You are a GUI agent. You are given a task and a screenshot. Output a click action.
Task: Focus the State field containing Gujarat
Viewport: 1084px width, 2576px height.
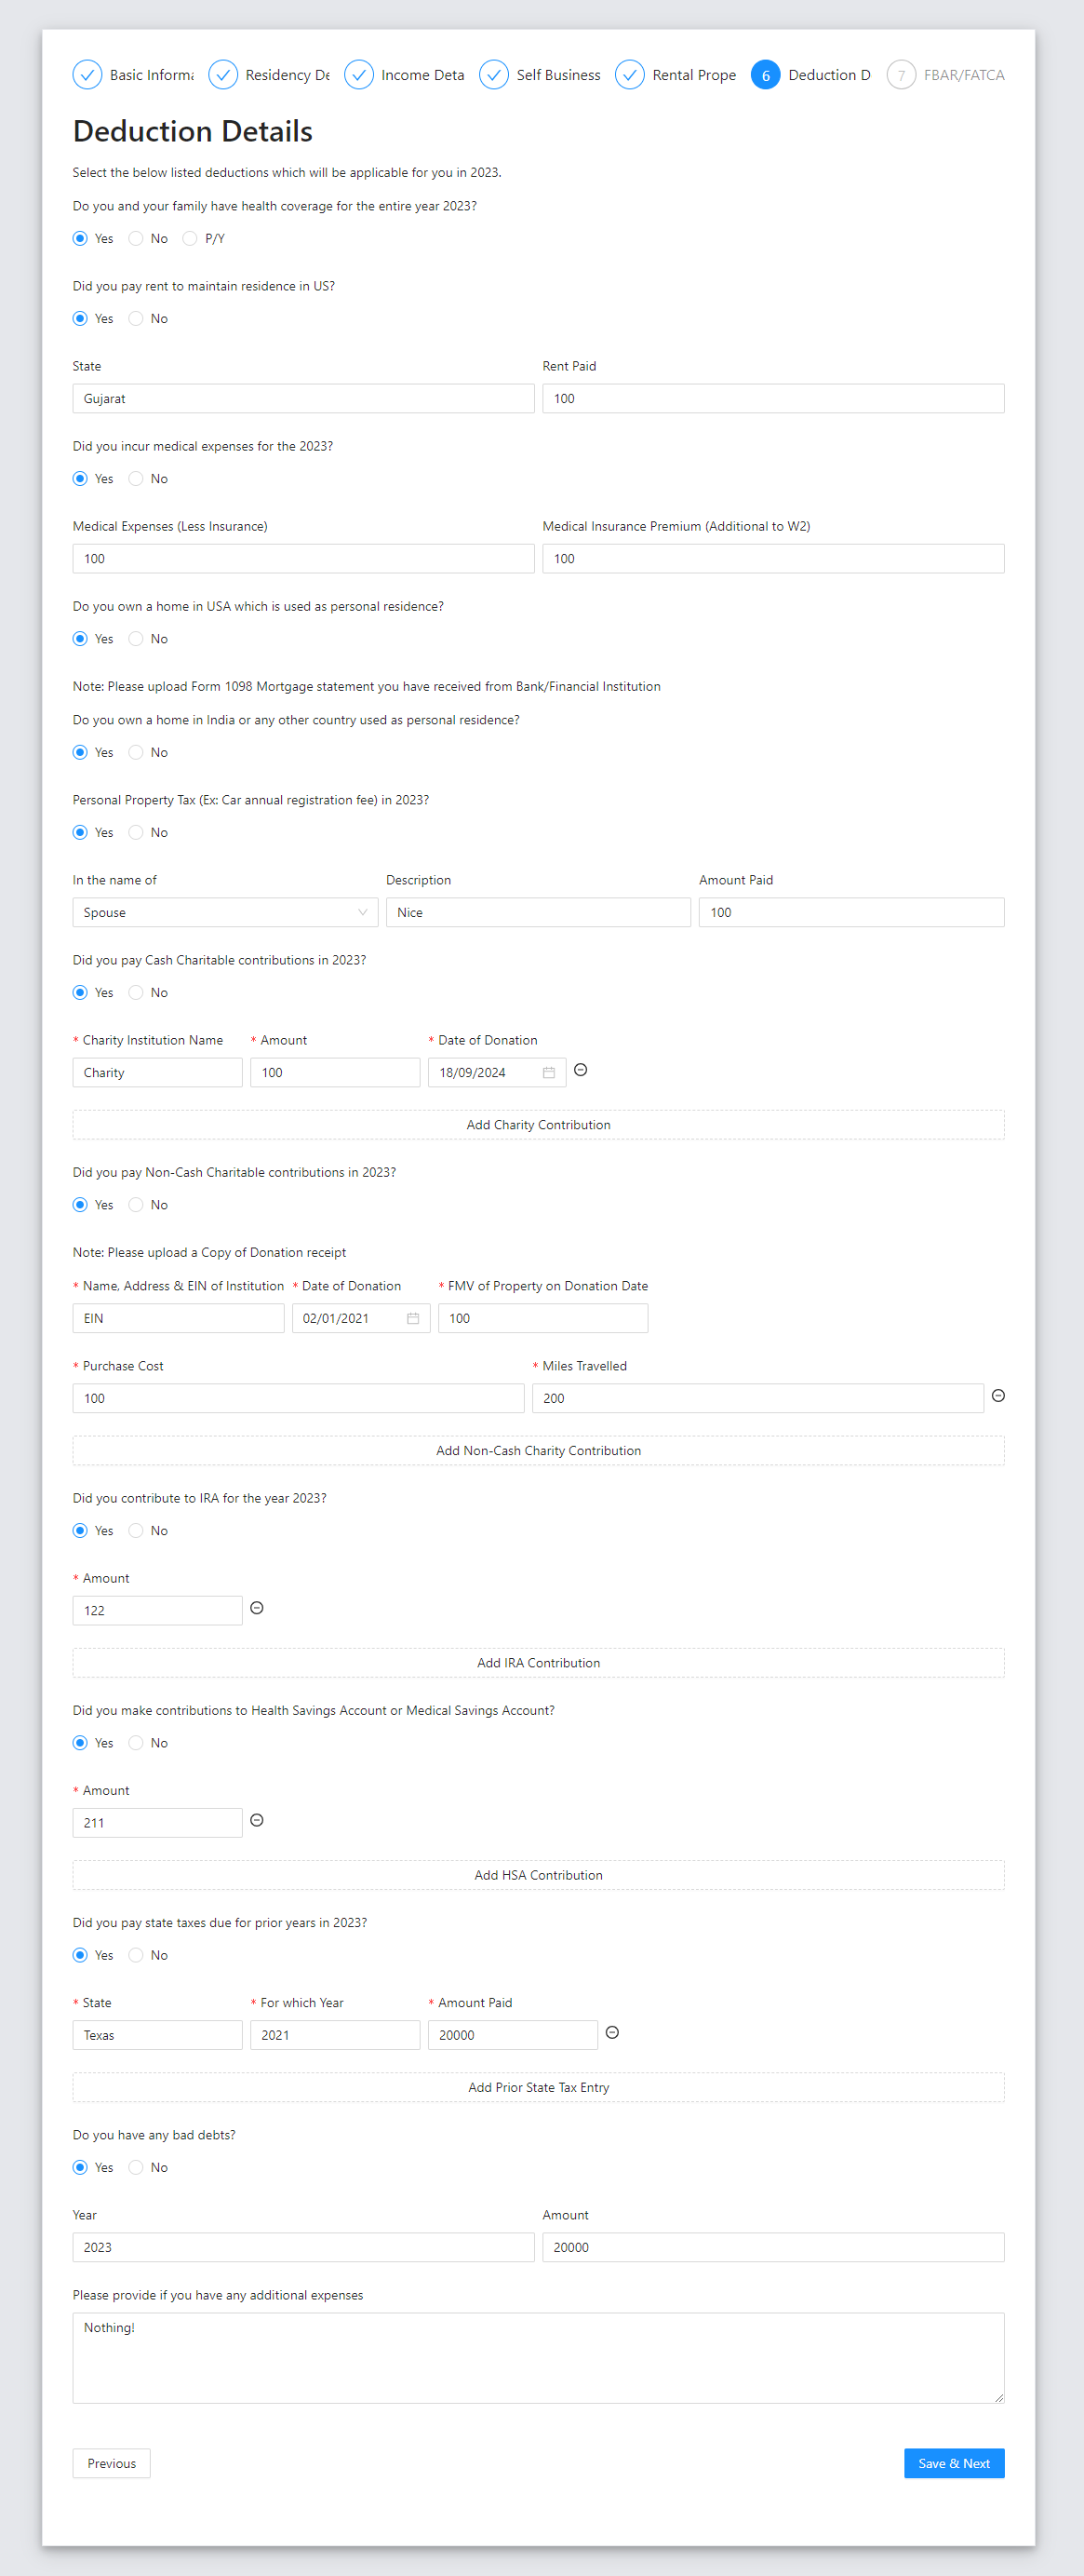tap(303, 398)
